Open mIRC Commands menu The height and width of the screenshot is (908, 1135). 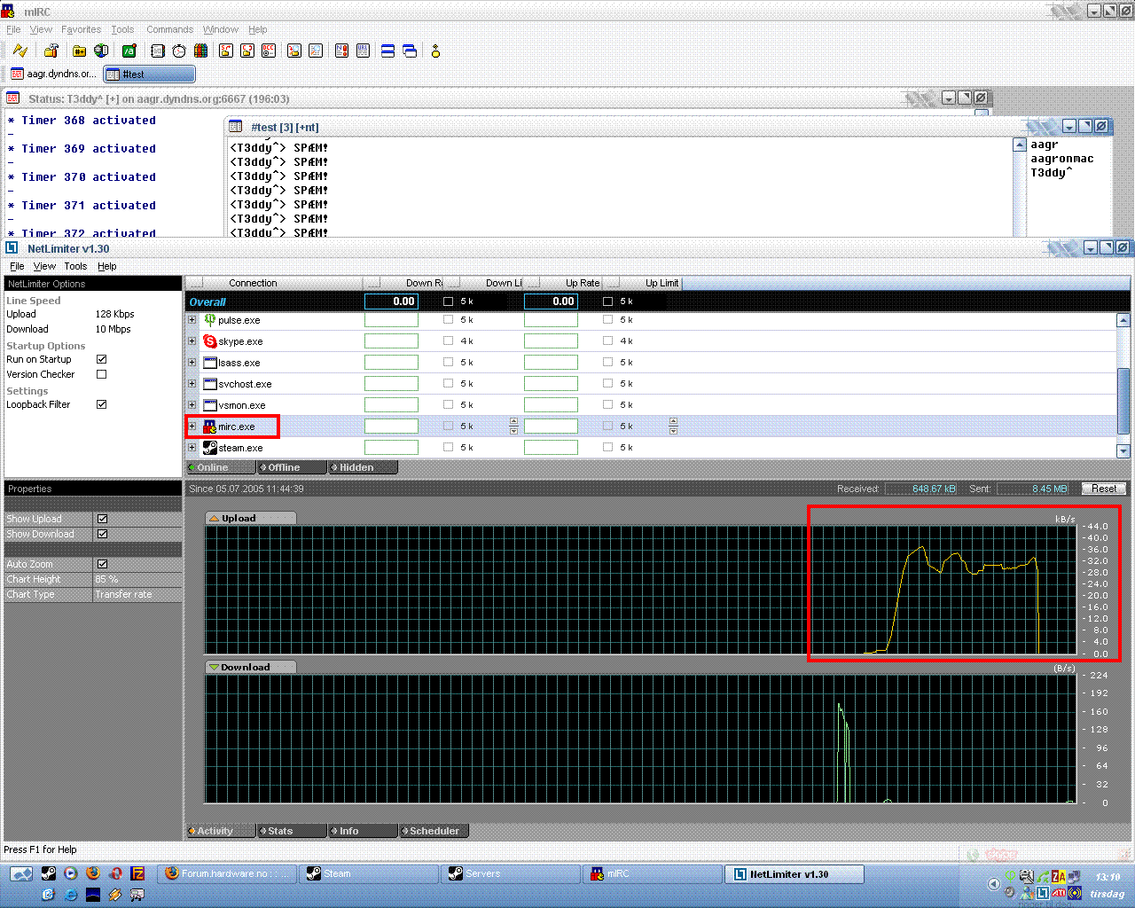[169, 29]
